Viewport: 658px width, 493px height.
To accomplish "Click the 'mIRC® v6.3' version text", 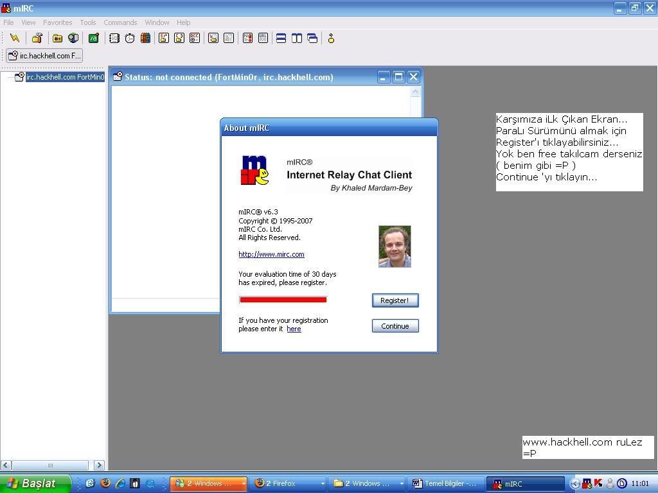I will 258,212.
